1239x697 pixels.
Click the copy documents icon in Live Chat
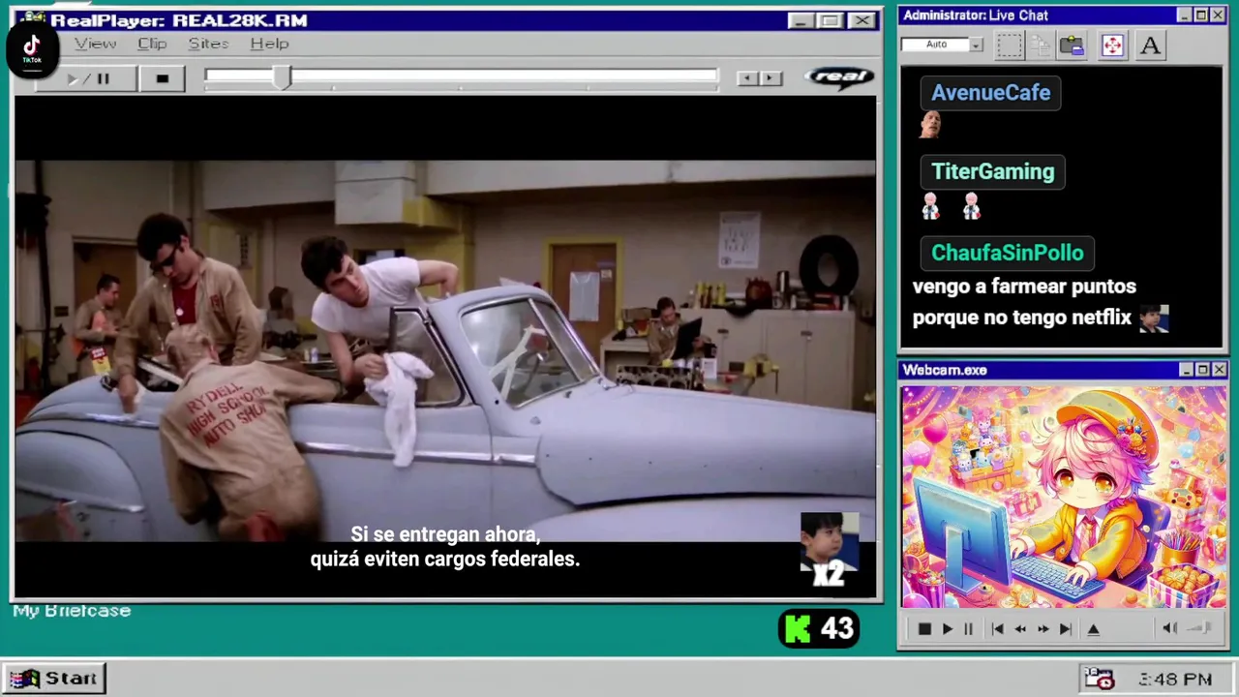click(x=1041, y=45)
